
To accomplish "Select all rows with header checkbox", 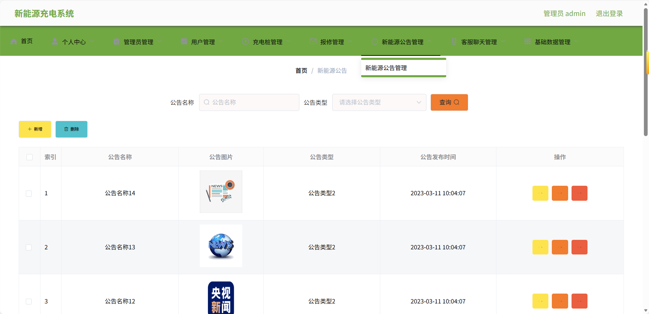I will point(30,157).
